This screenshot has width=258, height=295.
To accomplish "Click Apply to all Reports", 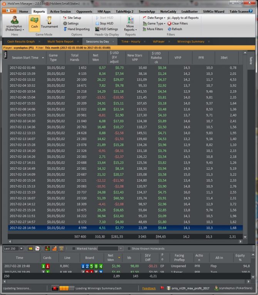I will click(x=183, y=18).
